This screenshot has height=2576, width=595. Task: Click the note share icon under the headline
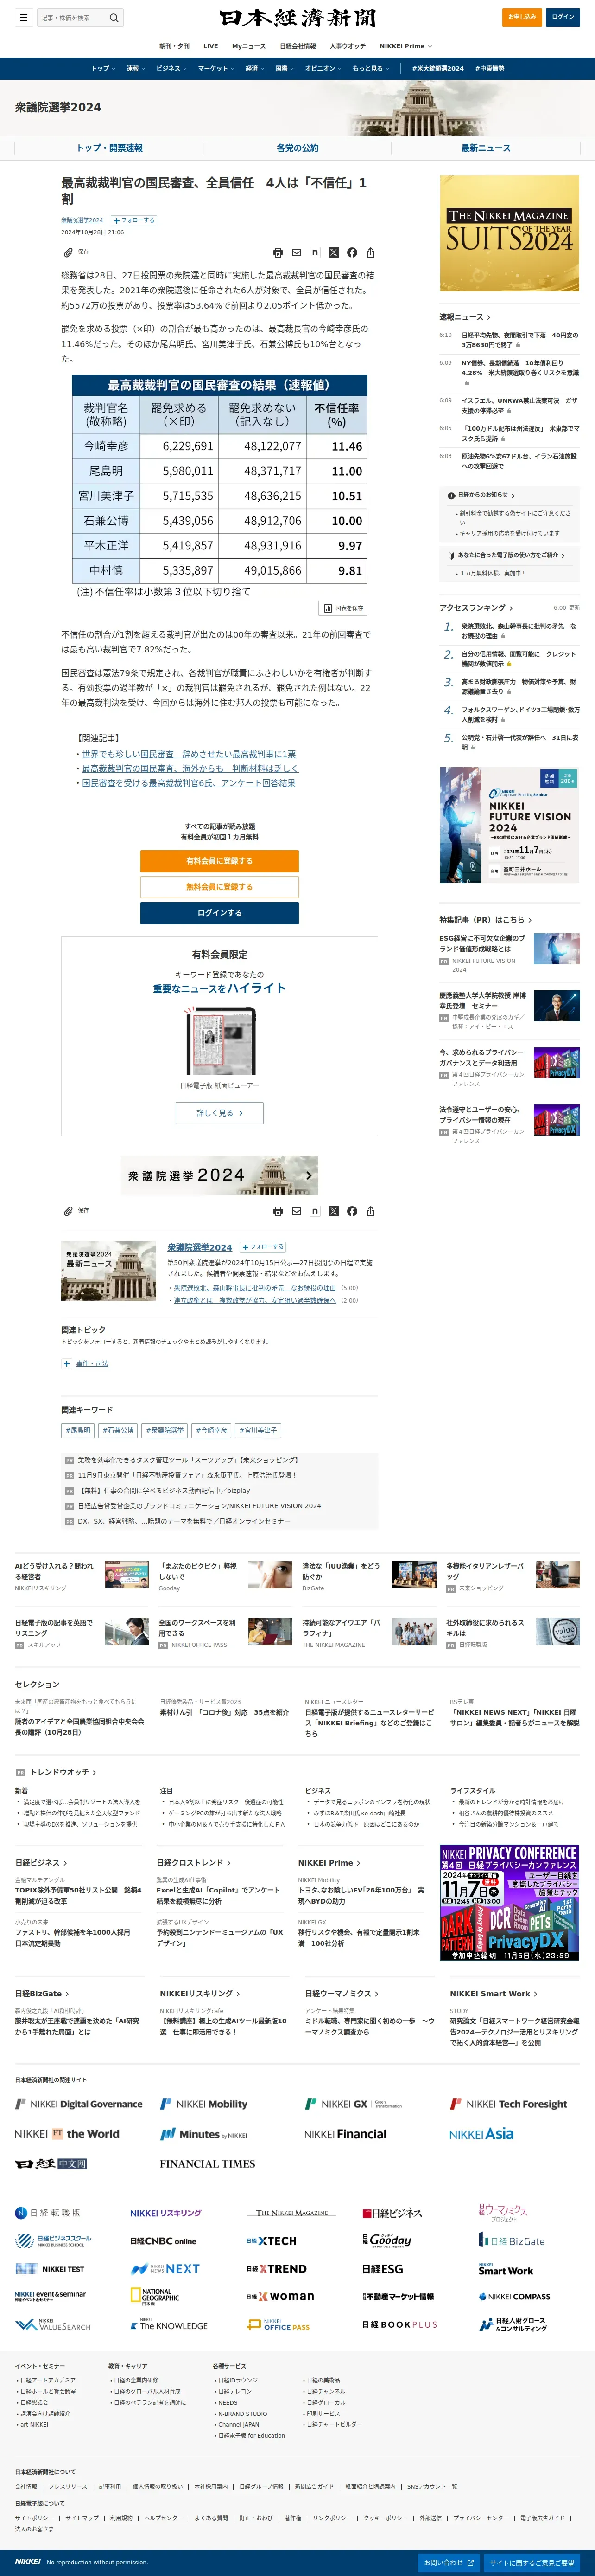pyautogui.click(x=315, y=252)
